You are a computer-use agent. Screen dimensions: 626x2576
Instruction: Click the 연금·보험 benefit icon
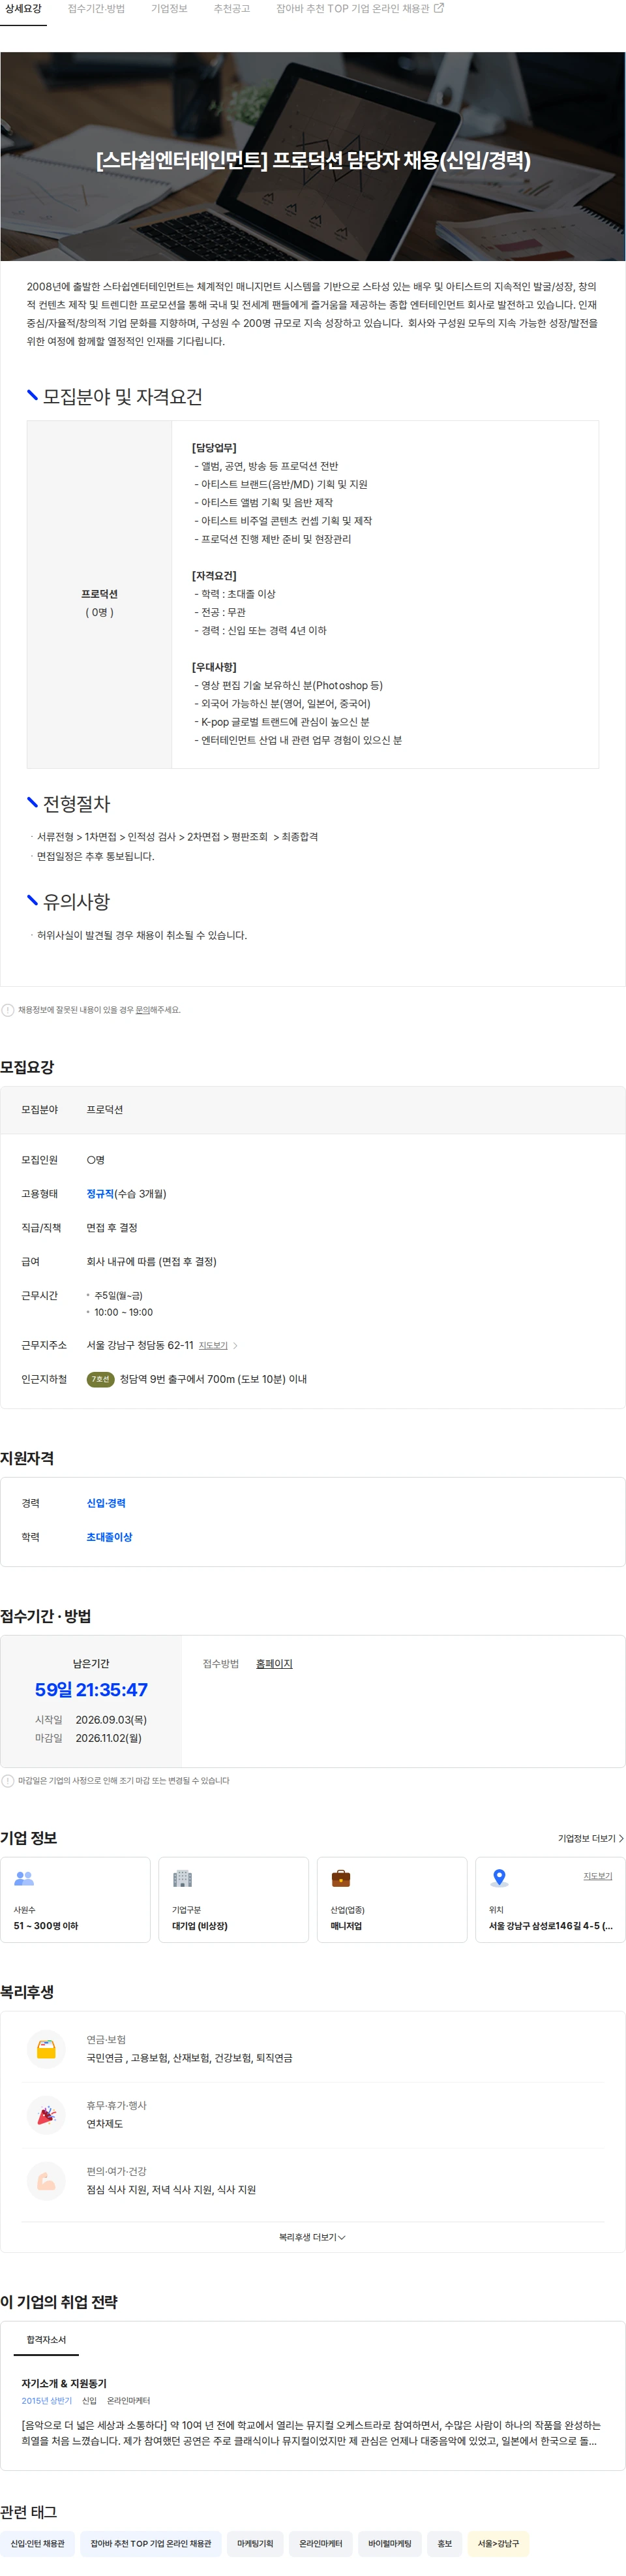[x=46, y=2049]
